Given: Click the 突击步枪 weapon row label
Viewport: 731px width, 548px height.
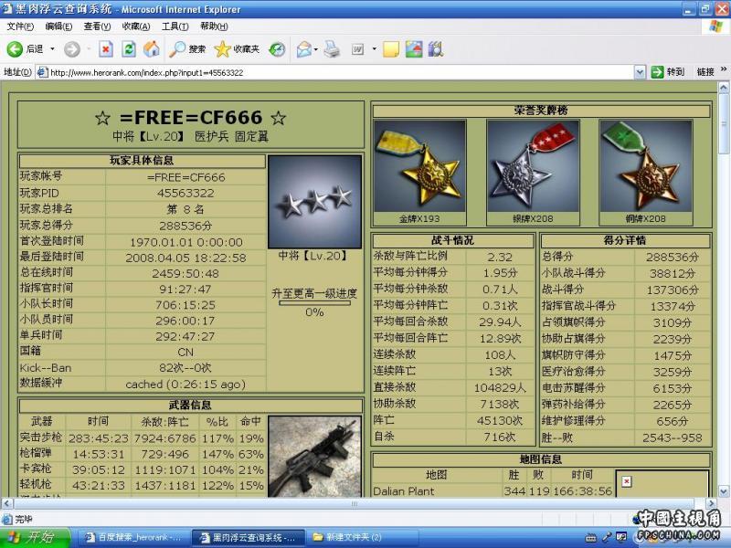Looking at the screenshot, I should (41, 437).
